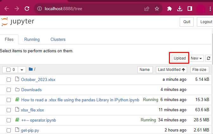Bookmark page with the star icon
Image resolution: width=213 pixels, height=134 pixels.
point(157,9)
